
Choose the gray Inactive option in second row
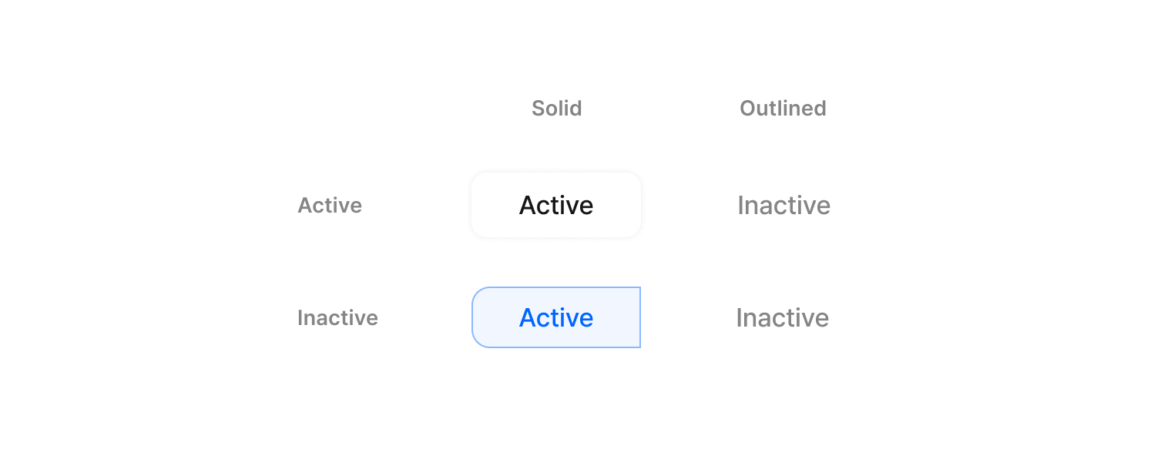[782, 317]
